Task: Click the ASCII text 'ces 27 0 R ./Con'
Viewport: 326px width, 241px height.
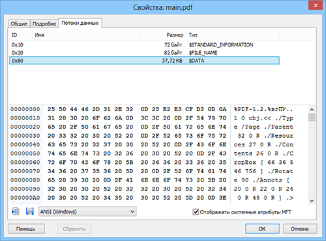Action: [x=263, y=145]
